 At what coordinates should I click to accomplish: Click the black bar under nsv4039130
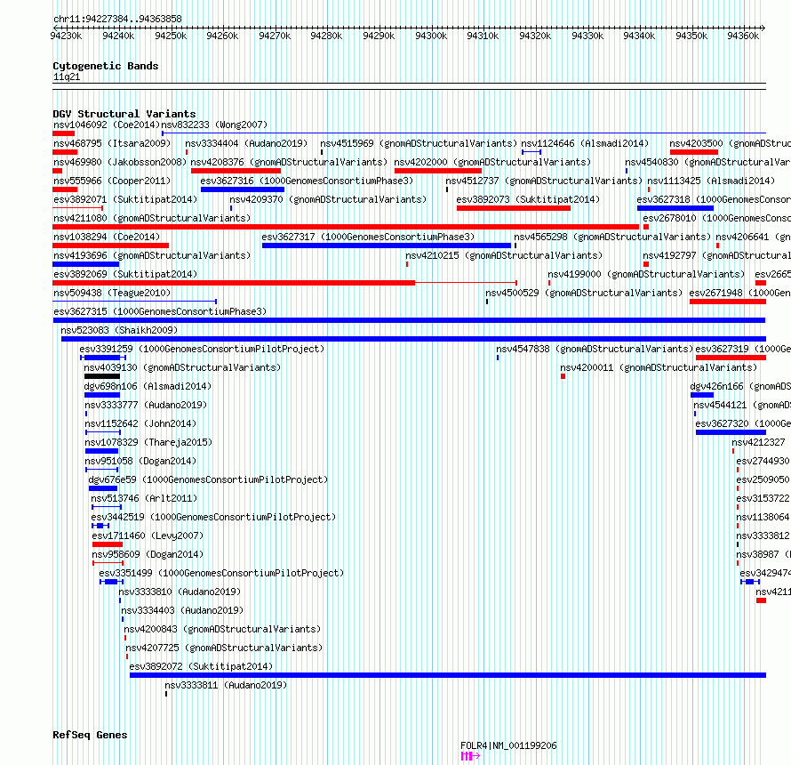click(x=102, y=376)
